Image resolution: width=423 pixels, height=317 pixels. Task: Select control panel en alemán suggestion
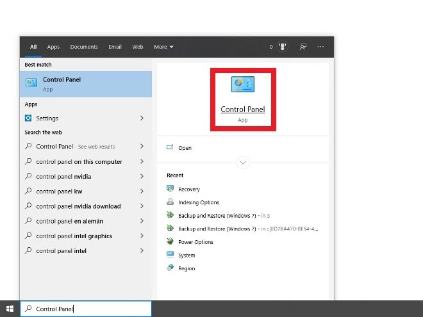(86, 221)
